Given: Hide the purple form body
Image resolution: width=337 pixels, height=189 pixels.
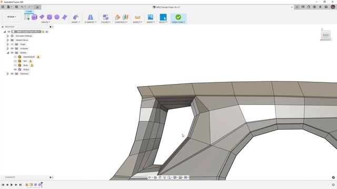Looking at the screenshot, I should (x=15, y=69).
